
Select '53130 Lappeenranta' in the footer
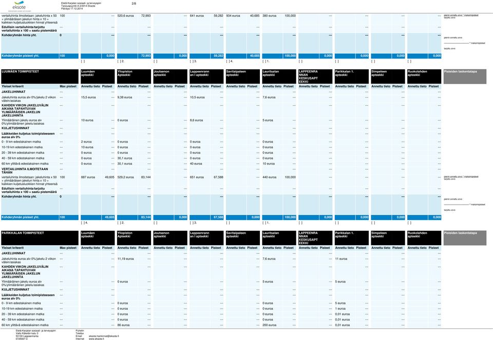click(x=27, y=336)
